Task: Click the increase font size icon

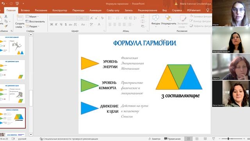Action: tap(92, 18)
